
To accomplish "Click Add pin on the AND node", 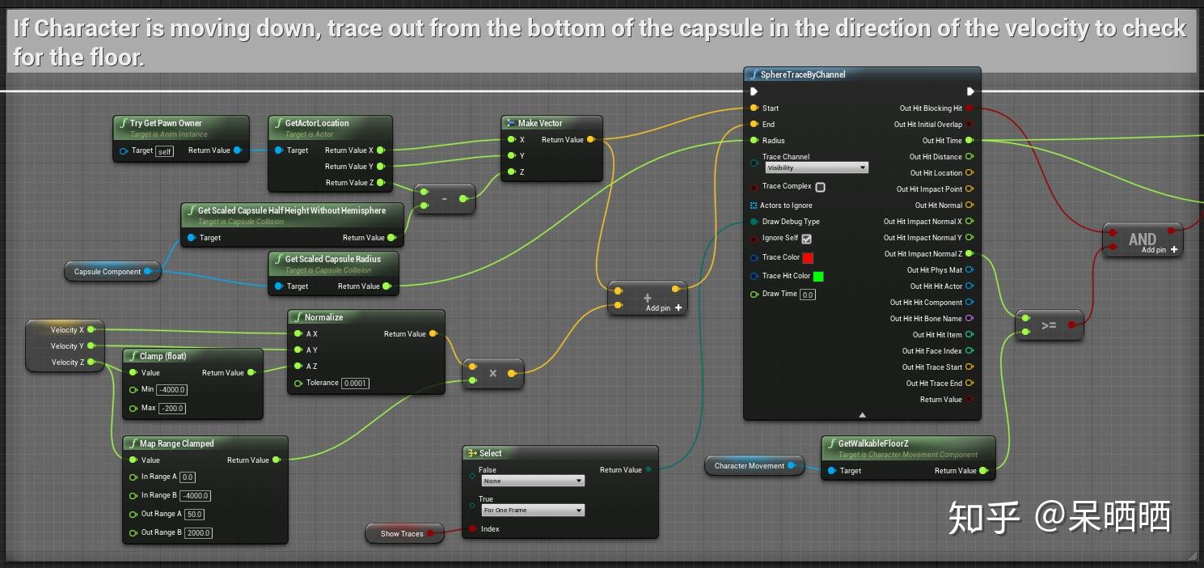I will [x=1152, y=249].
